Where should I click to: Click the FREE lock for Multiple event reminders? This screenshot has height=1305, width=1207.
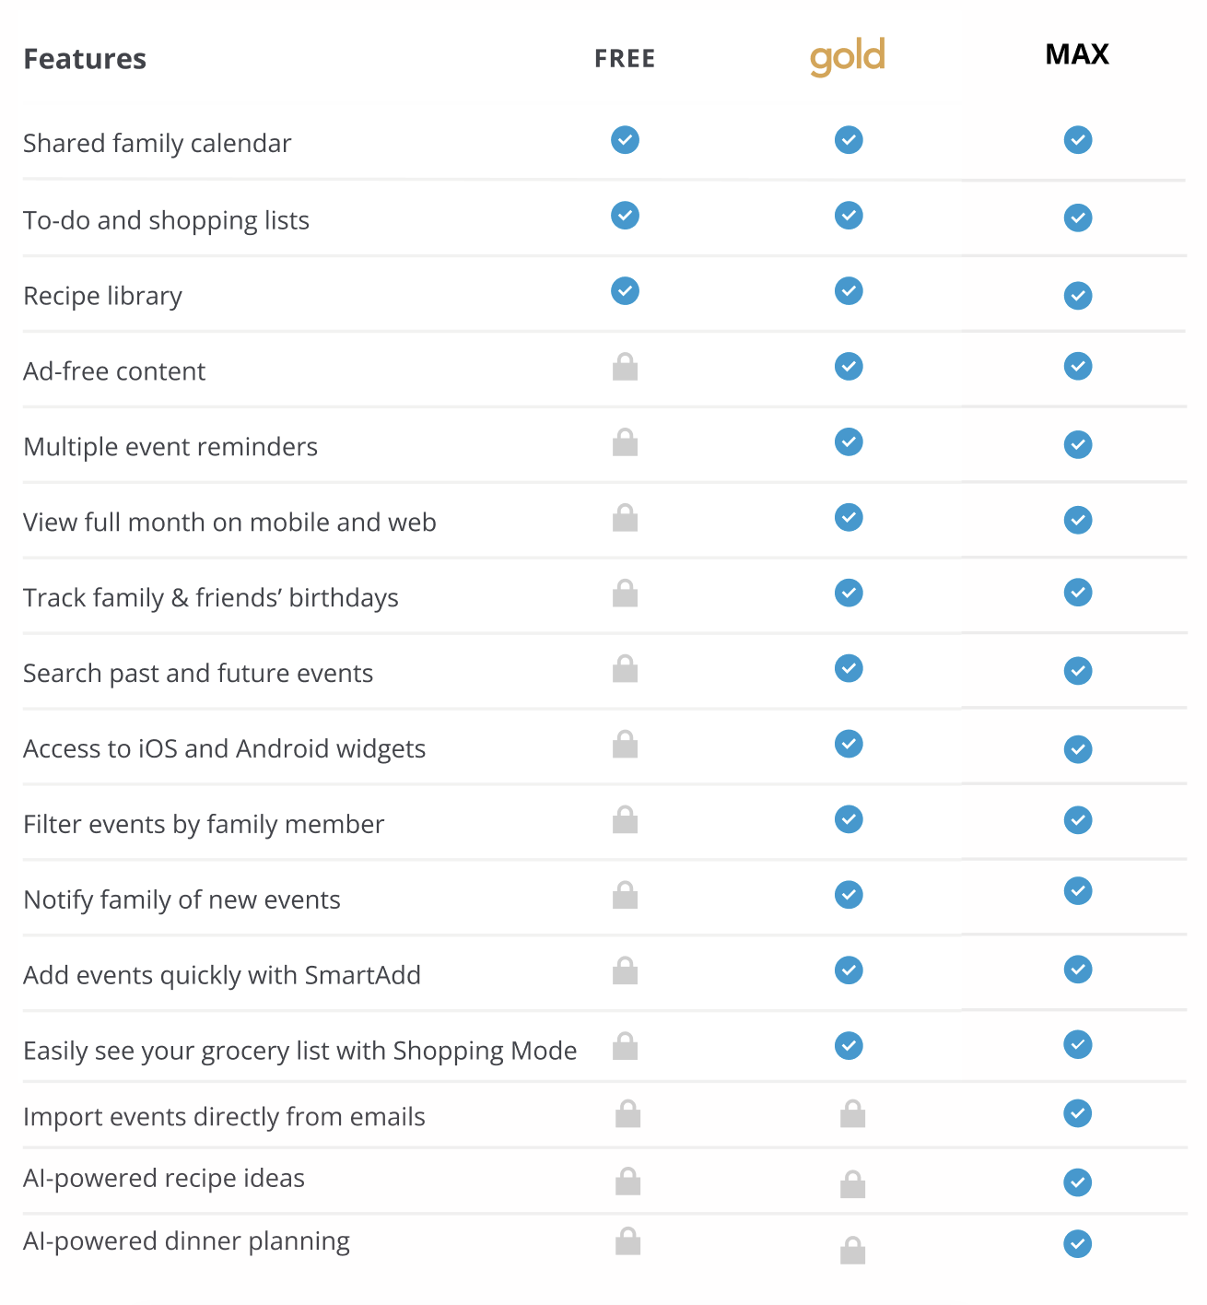625,442
